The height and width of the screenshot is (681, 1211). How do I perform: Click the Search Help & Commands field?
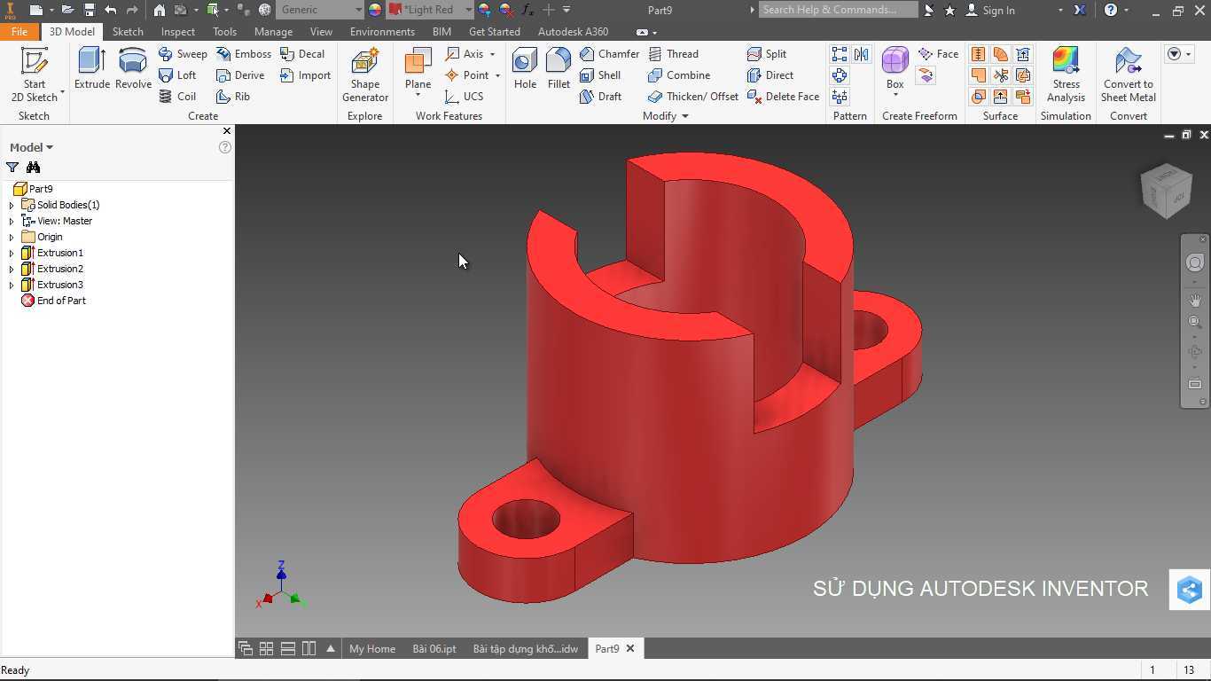coord(838,10)
